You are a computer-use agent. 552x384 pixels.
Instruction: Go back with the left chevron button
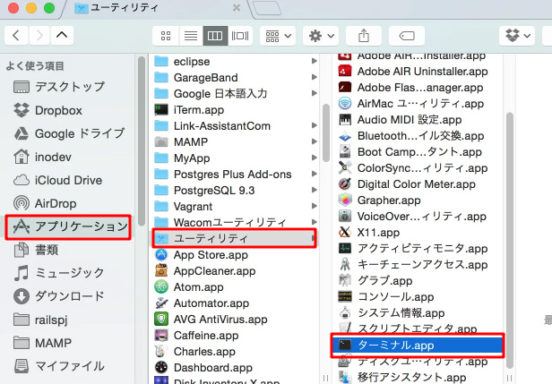(16, 36)
